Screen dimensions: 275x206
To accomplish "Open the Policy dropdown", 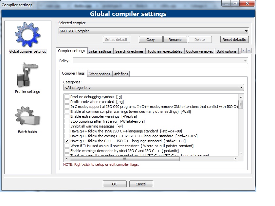I will pyautogui.click(x=160, y=61).
